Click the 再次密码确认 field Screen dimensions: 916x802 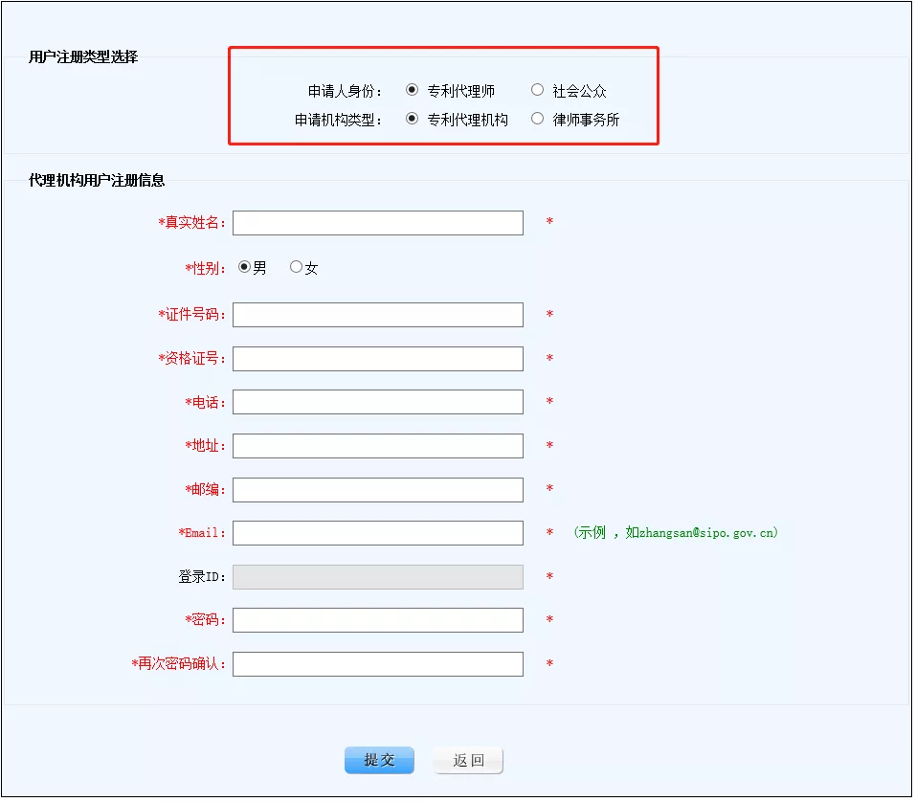pos(378,664)
